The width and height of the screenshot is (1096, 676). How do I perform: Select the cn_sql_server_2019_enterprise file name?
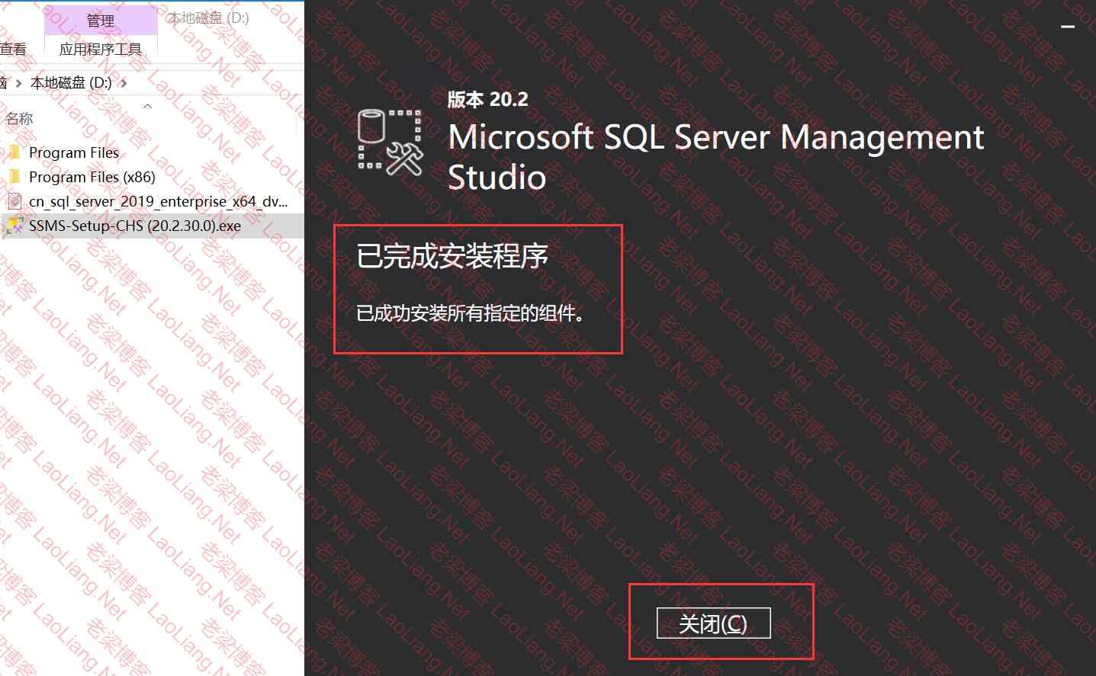[158, 201]
